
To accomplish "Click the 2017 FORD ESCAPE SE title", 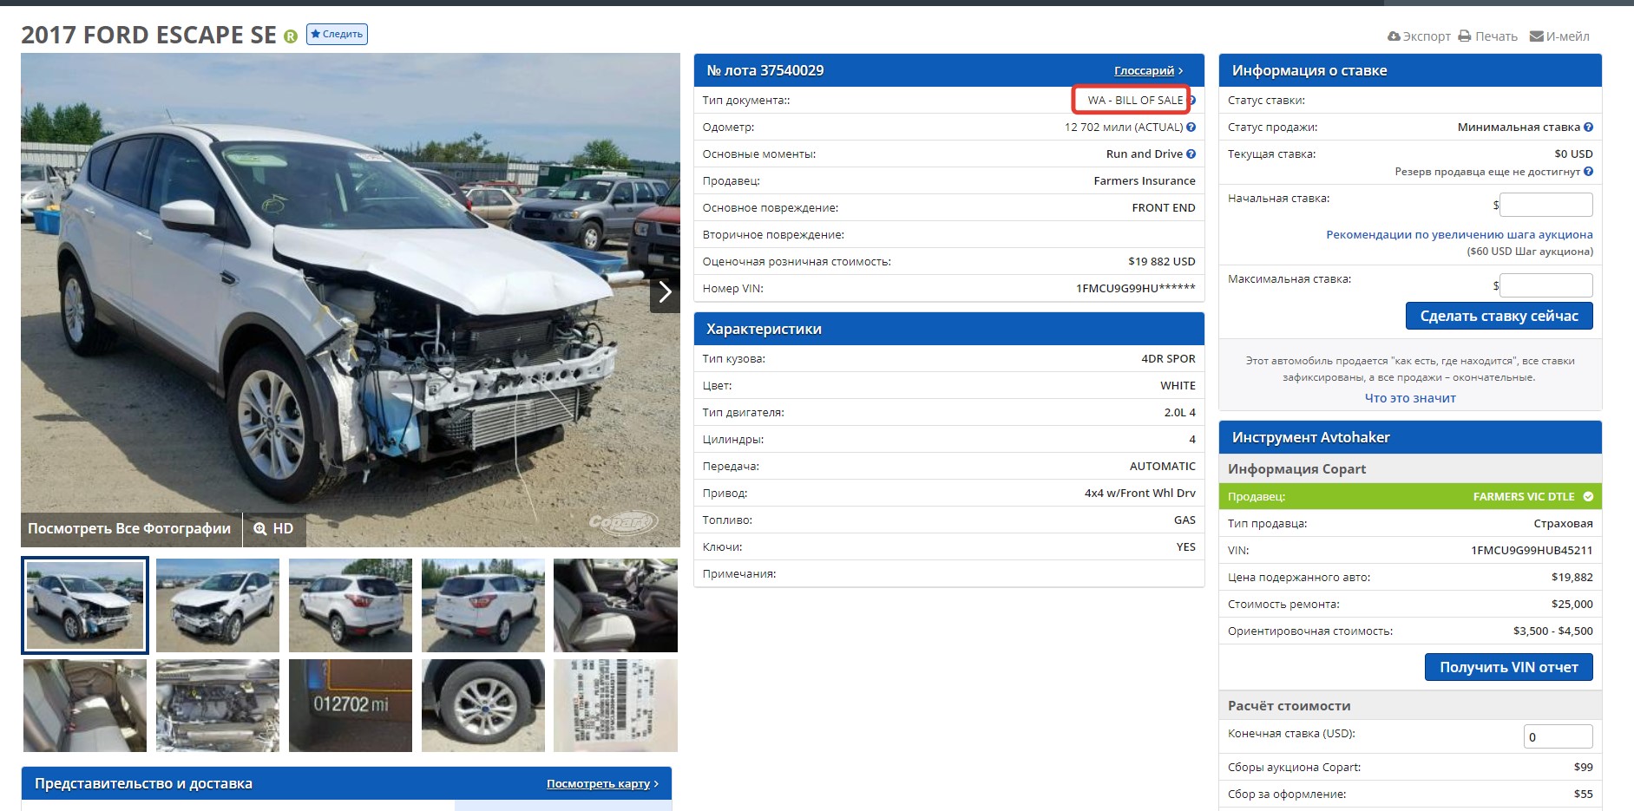I will [x=148, y=35].
